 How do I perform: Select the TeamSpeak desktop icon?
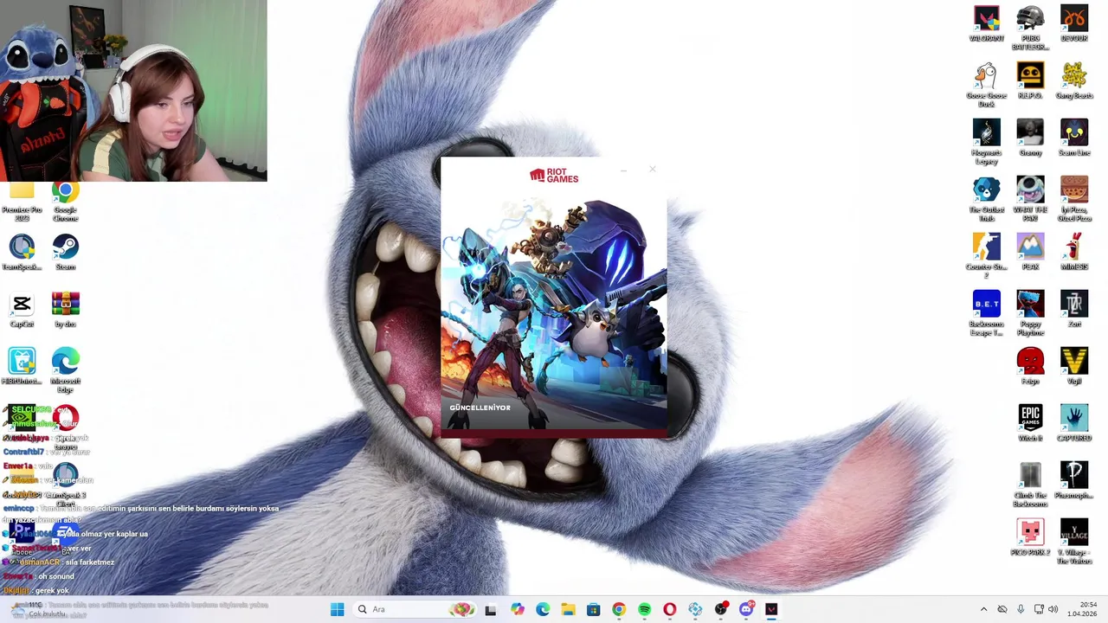tap(22, 252)
